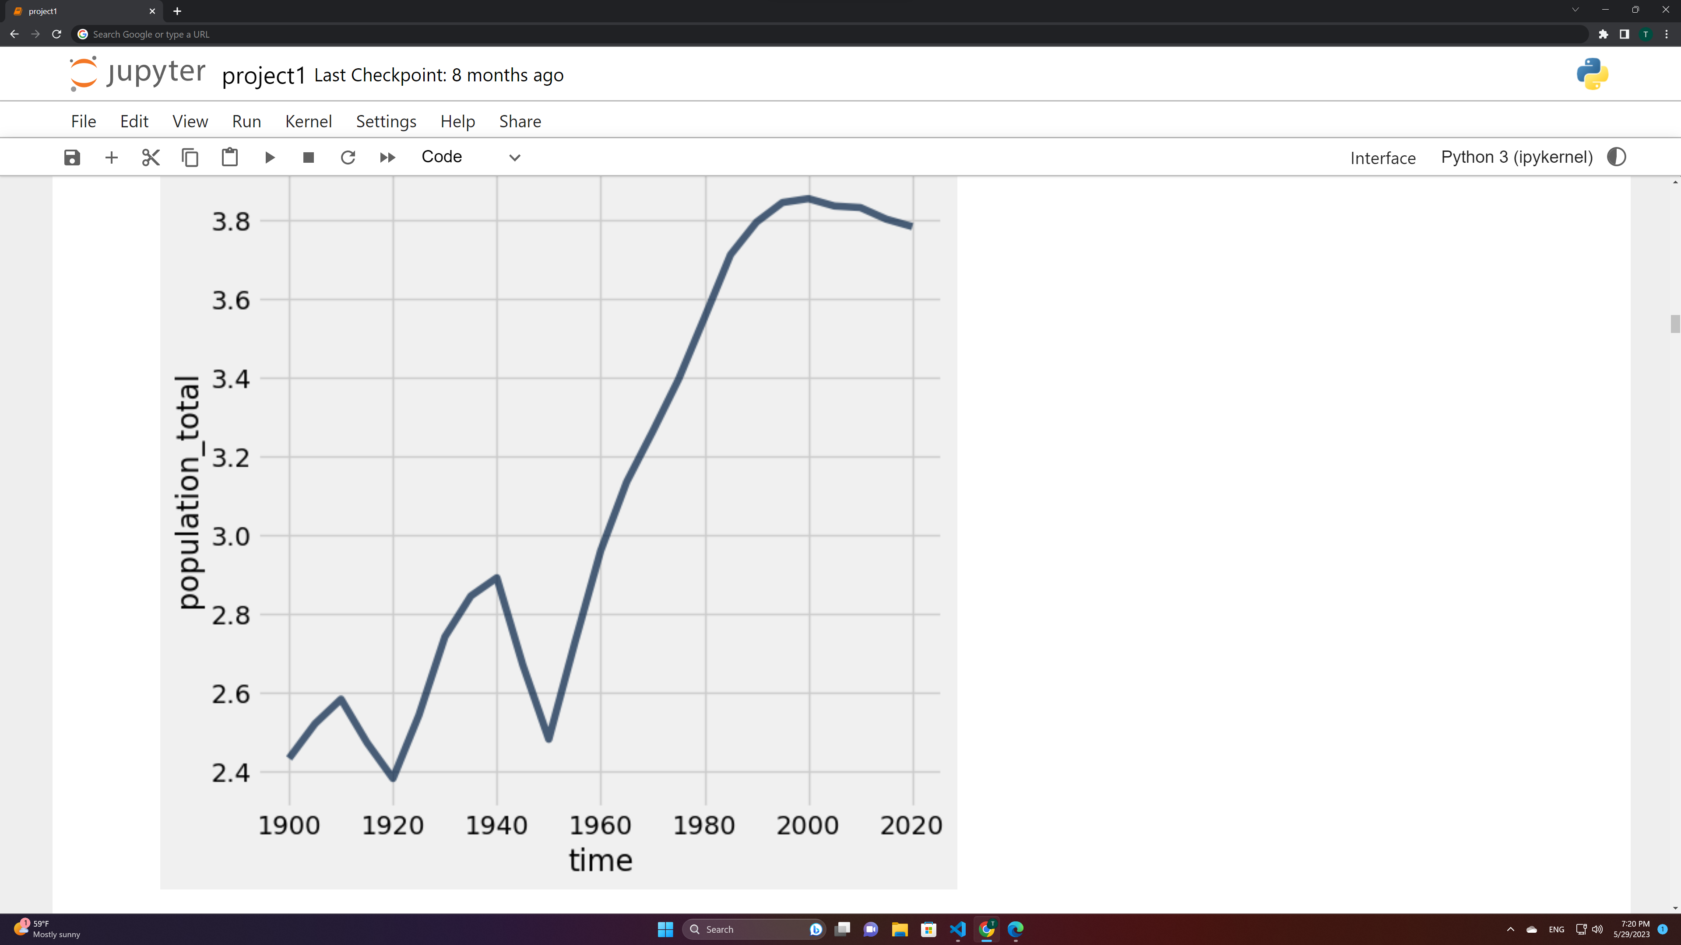Viewport: 1681px width, 945px height.
Task: Open the Kernel menu
Action: tap(308, 121)
